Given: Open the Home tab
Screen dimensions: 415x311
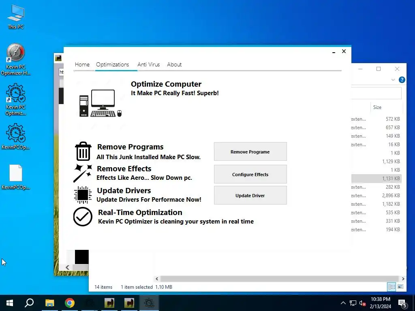Looking at the screenshot, I should click(x=82, y=64).
